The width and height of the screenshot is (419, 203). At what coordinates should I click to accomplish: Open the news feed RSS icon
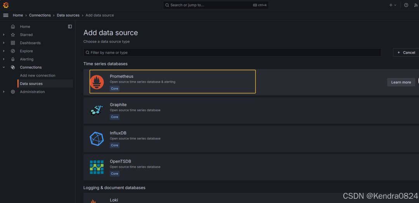coord(416,5)
